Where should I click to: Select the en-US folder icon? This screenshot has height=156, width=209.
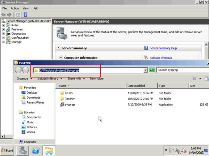(x=62, y=93)
